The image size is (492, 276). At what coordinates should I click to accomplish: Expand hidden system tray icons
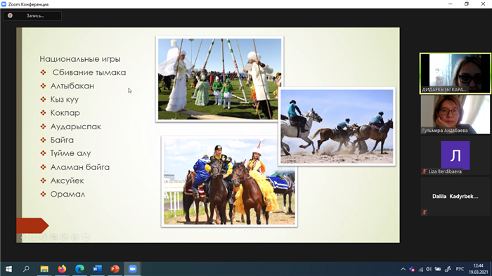[x=403, y=269]
